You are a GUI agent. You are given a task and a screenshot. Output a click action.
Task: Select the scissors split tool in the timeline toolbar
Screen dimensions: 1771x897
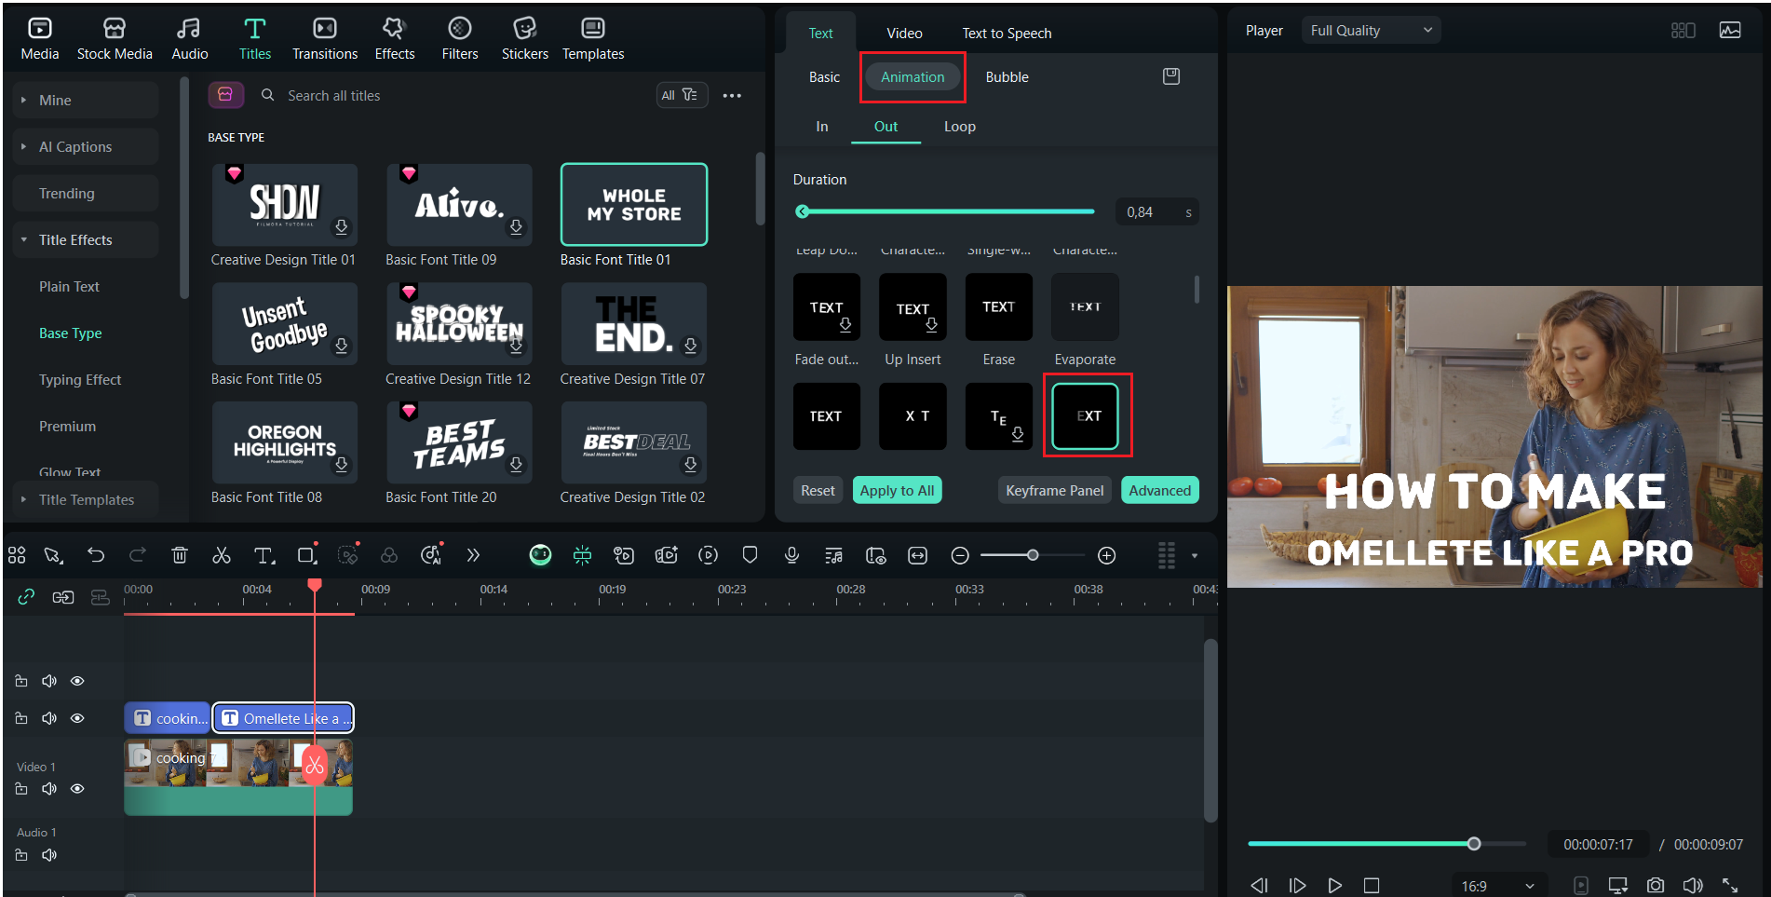[x=222, y=555]
